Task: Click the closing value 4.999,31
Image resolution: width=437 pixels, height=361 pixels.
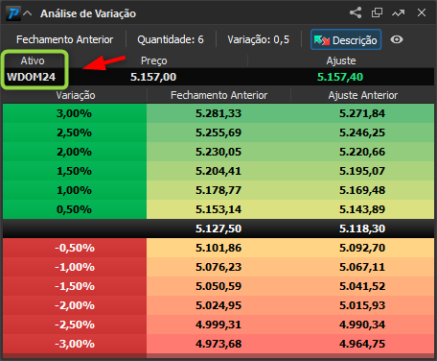Action: (218, 325)
